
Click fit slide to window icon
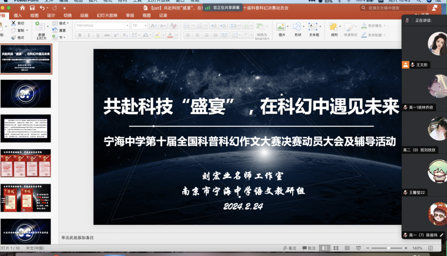pyautogui.click(x=430, y=248)
